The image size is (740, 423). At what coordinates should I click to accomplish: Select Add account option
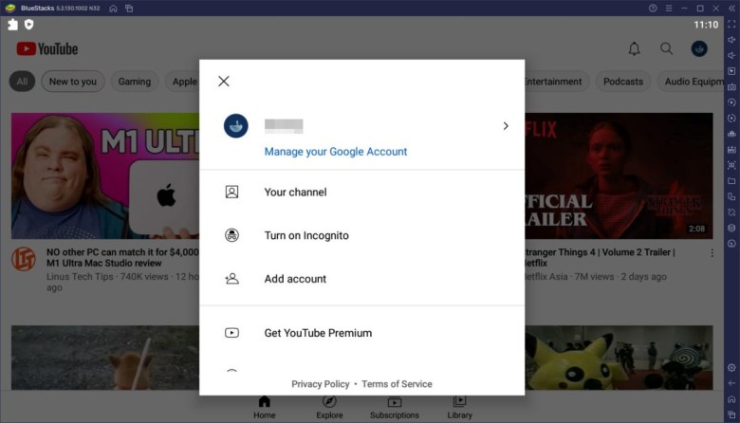(x=295, y=279)
